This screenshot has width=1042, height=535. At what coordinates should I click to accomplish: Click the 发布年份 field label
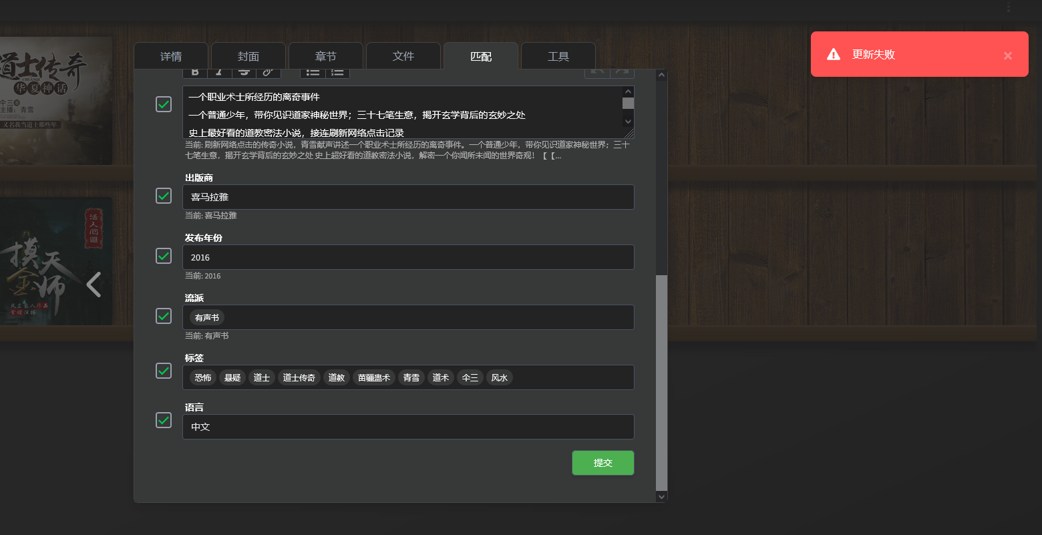pos(204,238)
